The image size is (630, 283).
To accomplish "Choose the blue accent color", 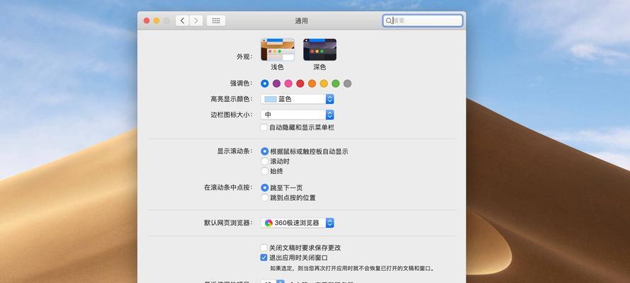I will (x=265, y=83).
